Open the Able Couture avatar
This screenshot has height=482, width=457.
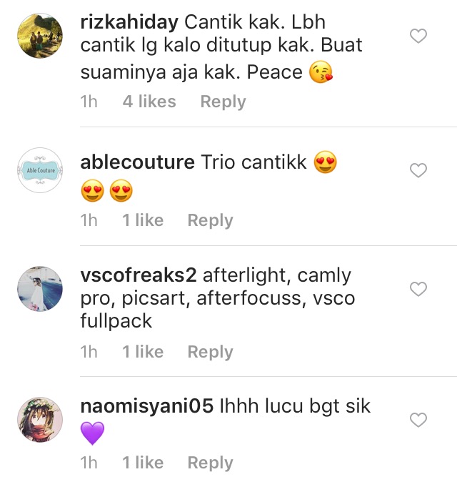point(40,170)
